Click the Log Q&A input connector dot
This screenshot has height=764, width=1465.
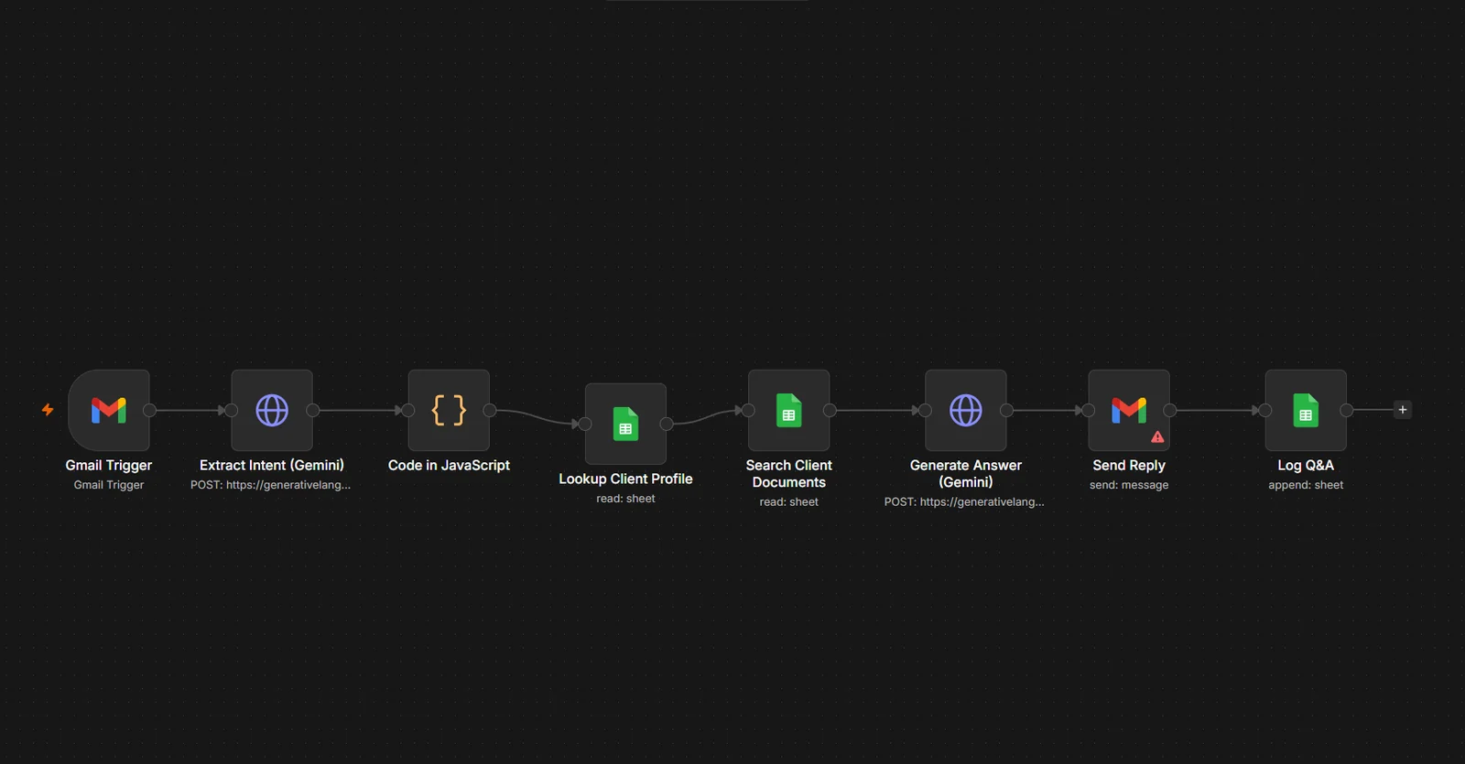(1265, 410)
